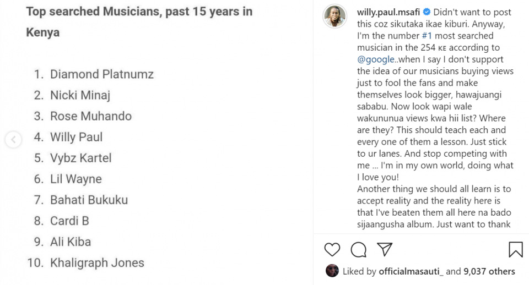Image resolution: width=529 pixels, height=285 pixels.
Task: Open the @google mention in the caption
Action: (x=376, y=59)
